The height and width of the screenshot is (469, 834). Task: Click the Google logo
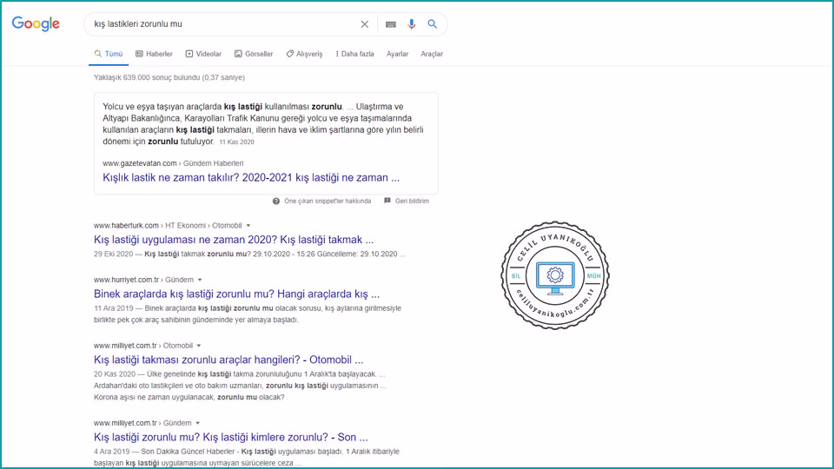tap(36, 24)
